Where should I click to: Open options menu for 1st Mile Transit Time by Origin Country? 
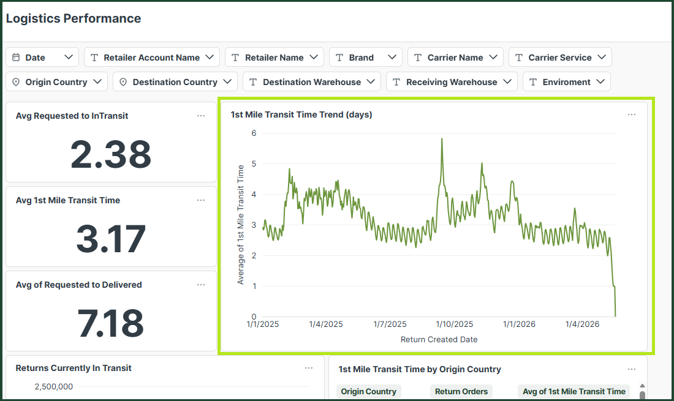tap(632, 369)
